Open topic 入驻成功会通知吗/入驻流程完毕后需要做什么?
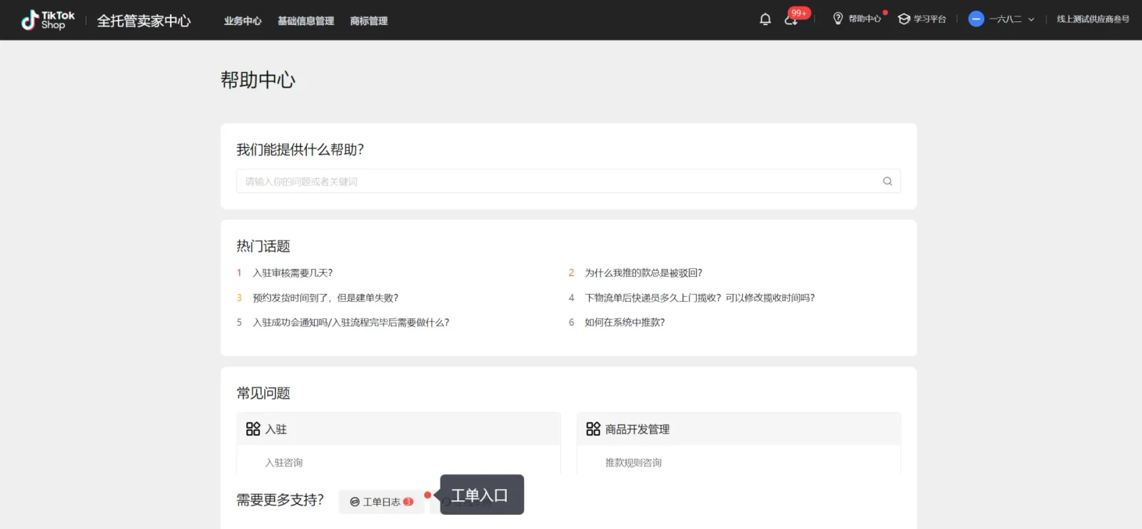The width and height of the screenshot is (1142, 529). point(351,323)
